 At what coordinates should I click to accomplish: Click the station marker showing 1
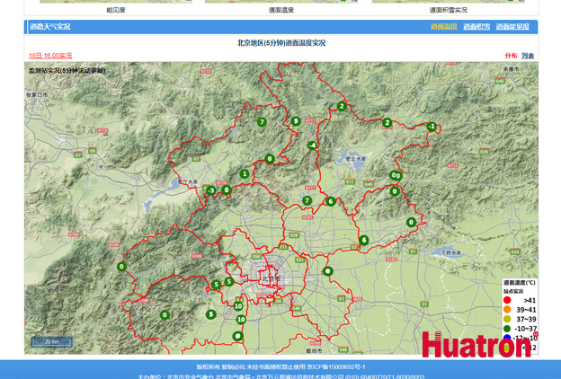244,174
